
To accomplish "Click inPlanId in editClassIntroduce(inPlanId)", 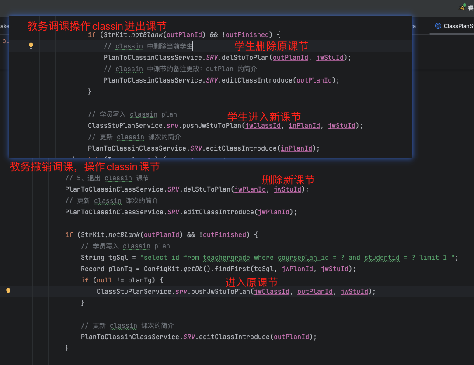I will (x=296, y=148).
